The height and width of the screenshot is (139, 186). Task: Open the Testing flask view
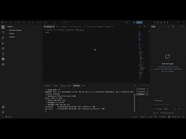tap(3, 54)
